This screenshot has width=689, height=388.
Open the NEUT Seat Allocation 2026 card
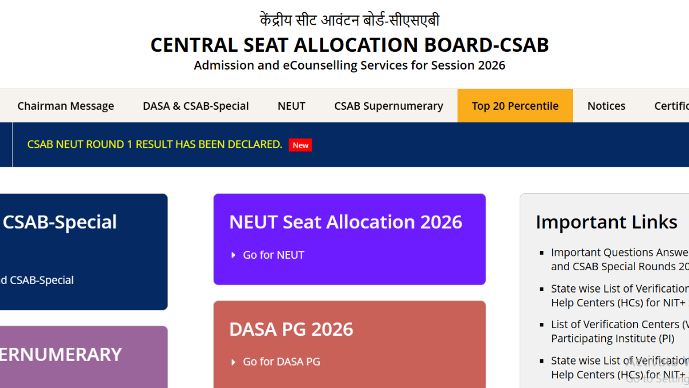pos(350,239)
